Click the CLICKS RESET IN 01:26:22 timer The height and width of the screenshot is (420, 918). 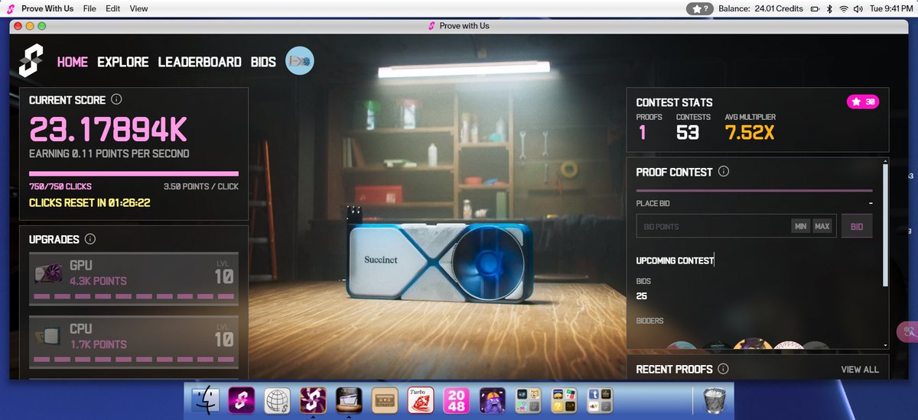point(90,203)
